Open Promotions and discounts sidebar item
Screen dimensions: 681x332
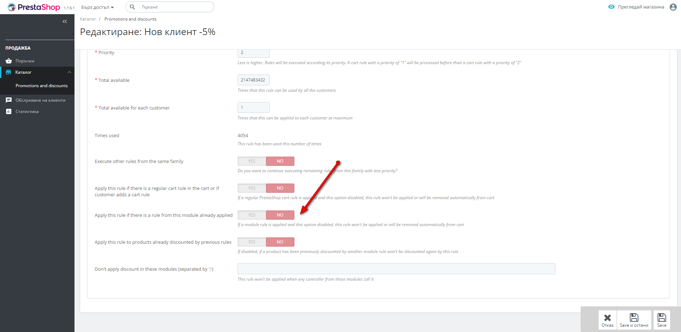(x=41, y=86)
